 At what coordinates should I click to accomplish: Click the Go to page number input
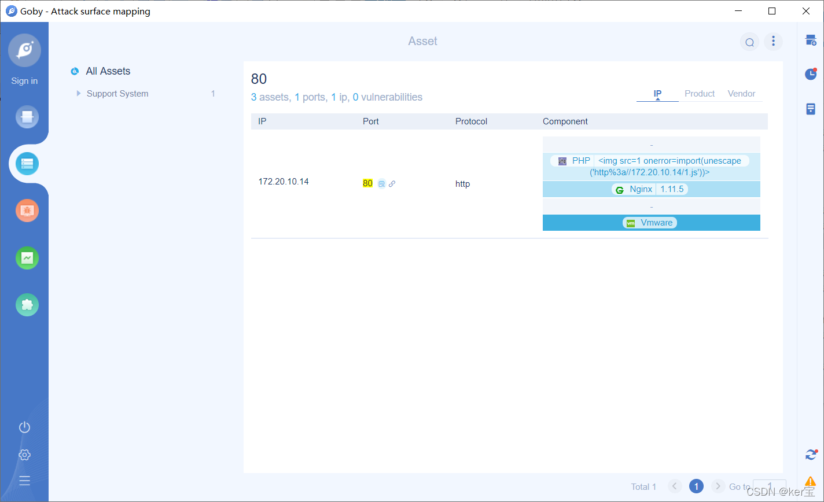tap(770, 486)
